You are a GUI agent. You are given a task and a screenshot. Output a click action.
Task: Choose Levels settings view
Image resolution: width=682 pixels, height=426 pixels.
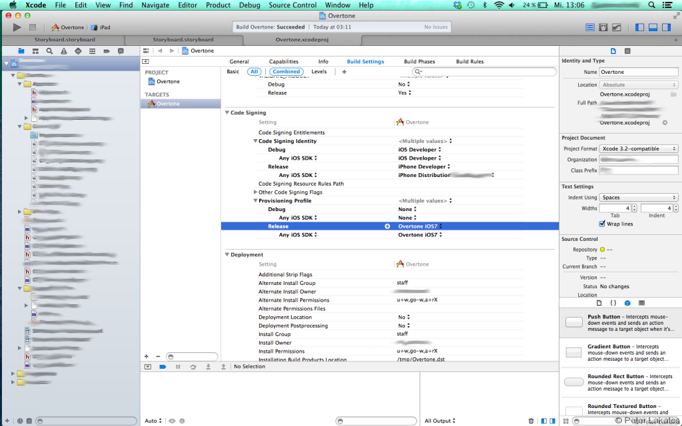pyautogui.click(x=319, y=72)
